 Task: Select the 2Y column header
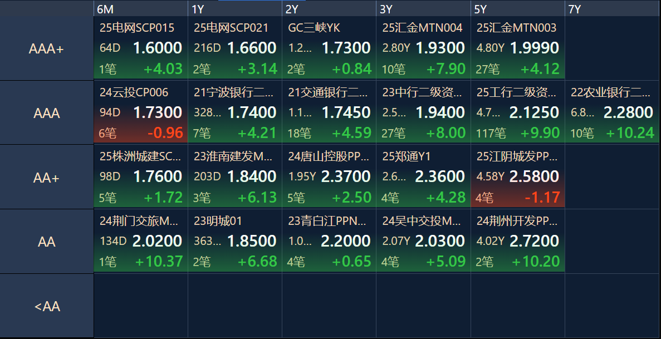point(329,9)
